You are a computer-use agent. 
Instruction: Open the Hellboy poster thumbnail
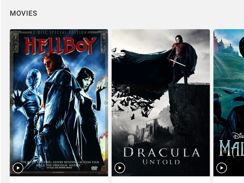(x=59, y=103)
